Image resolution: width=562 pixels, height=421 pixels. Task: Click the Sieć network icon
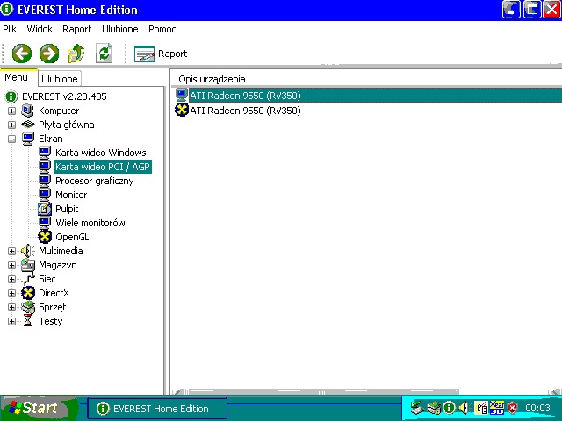pyautogui.click(x=27, y=279)
